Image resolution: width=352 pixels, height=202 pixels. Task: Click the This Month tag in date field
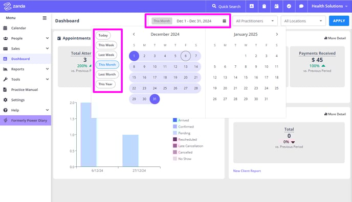pos(162,21)
